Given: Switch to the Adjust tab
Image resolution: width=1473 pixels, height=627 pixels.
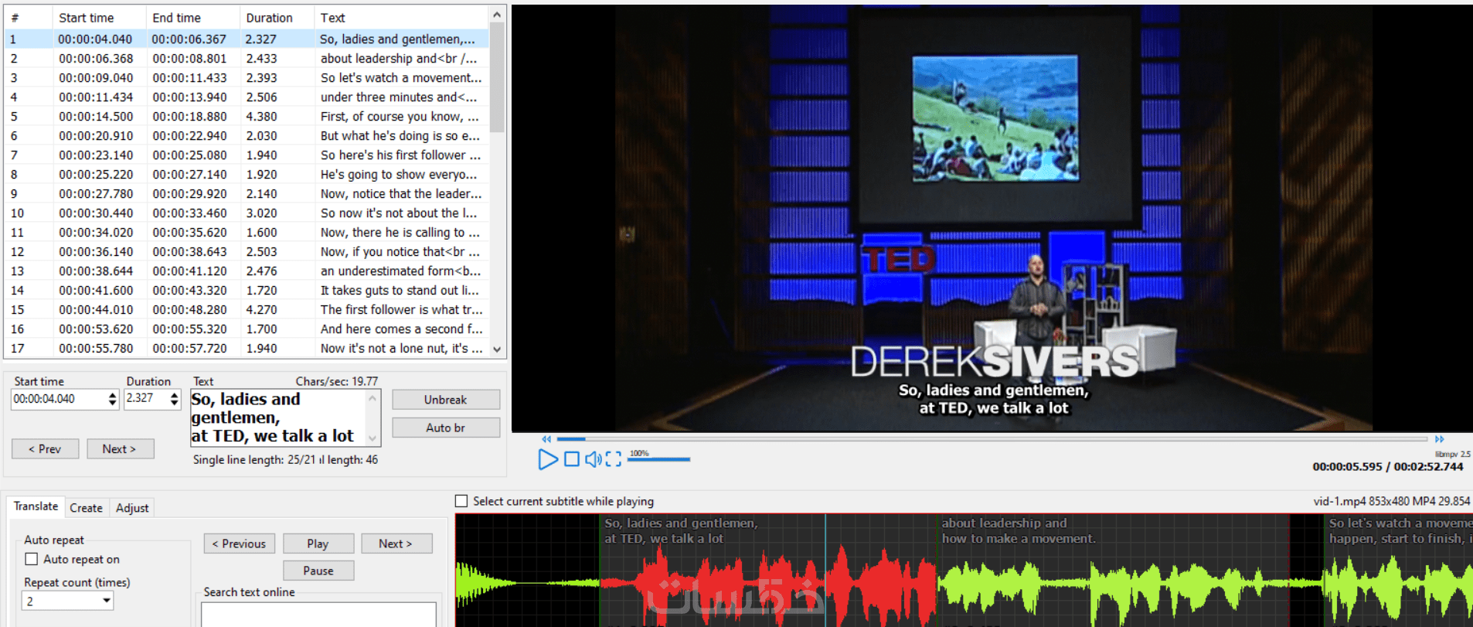Looking at the screenshot, I should (132, 508).
